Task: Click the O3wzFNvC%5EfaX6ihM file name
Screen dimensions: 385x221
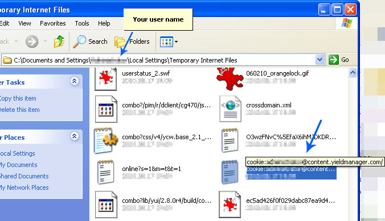Action: click(x=291, y=137)
